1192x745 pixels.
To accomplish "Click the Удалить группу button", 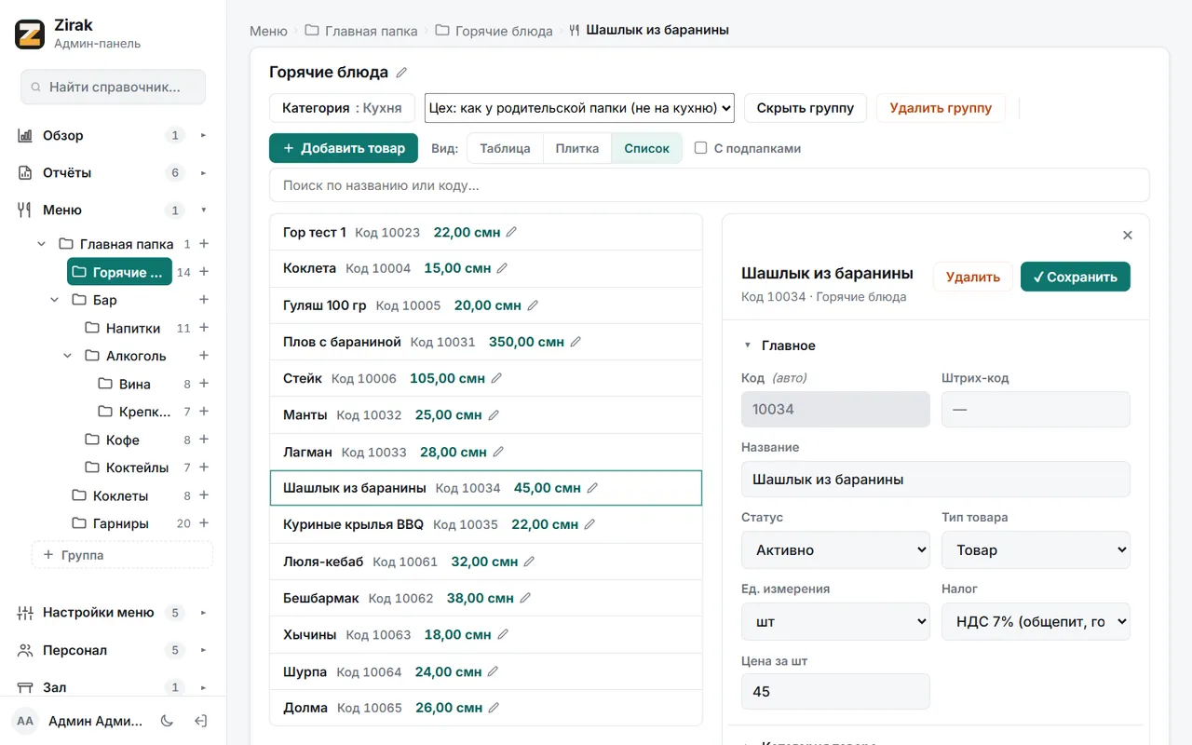I will click(941, 108).
